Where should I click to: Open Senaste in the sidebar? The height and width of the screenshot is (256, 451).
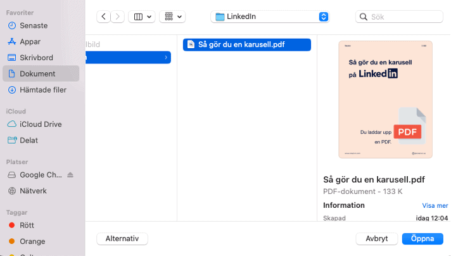coord(41,25)
